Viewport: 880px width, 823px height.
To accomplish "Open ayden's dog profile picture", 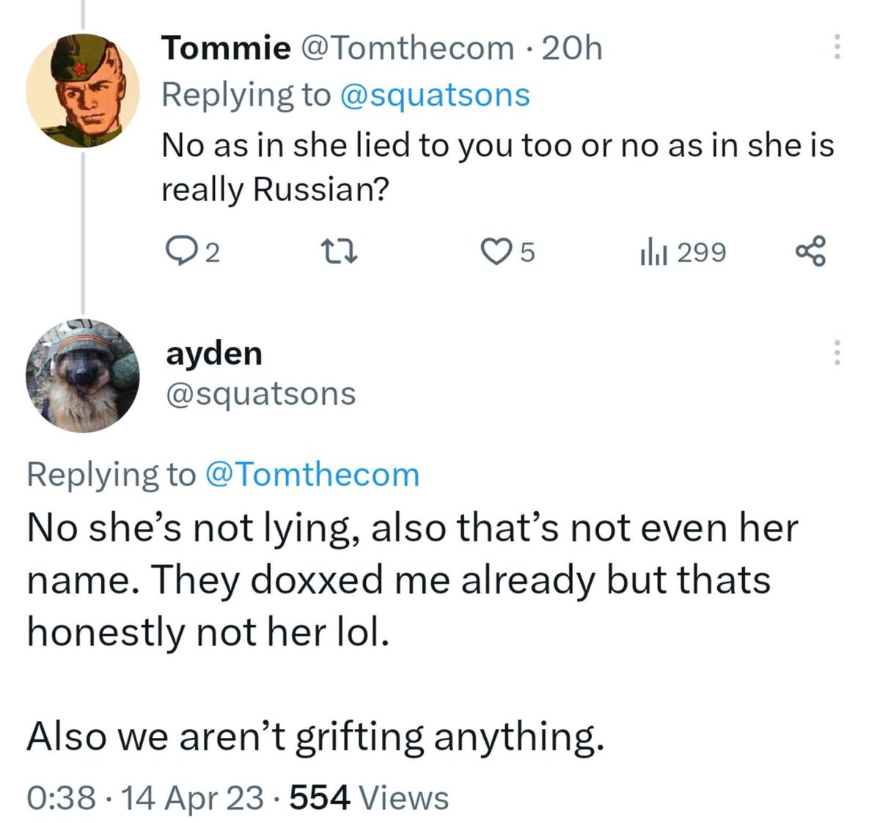I will (x=82, y=375).
